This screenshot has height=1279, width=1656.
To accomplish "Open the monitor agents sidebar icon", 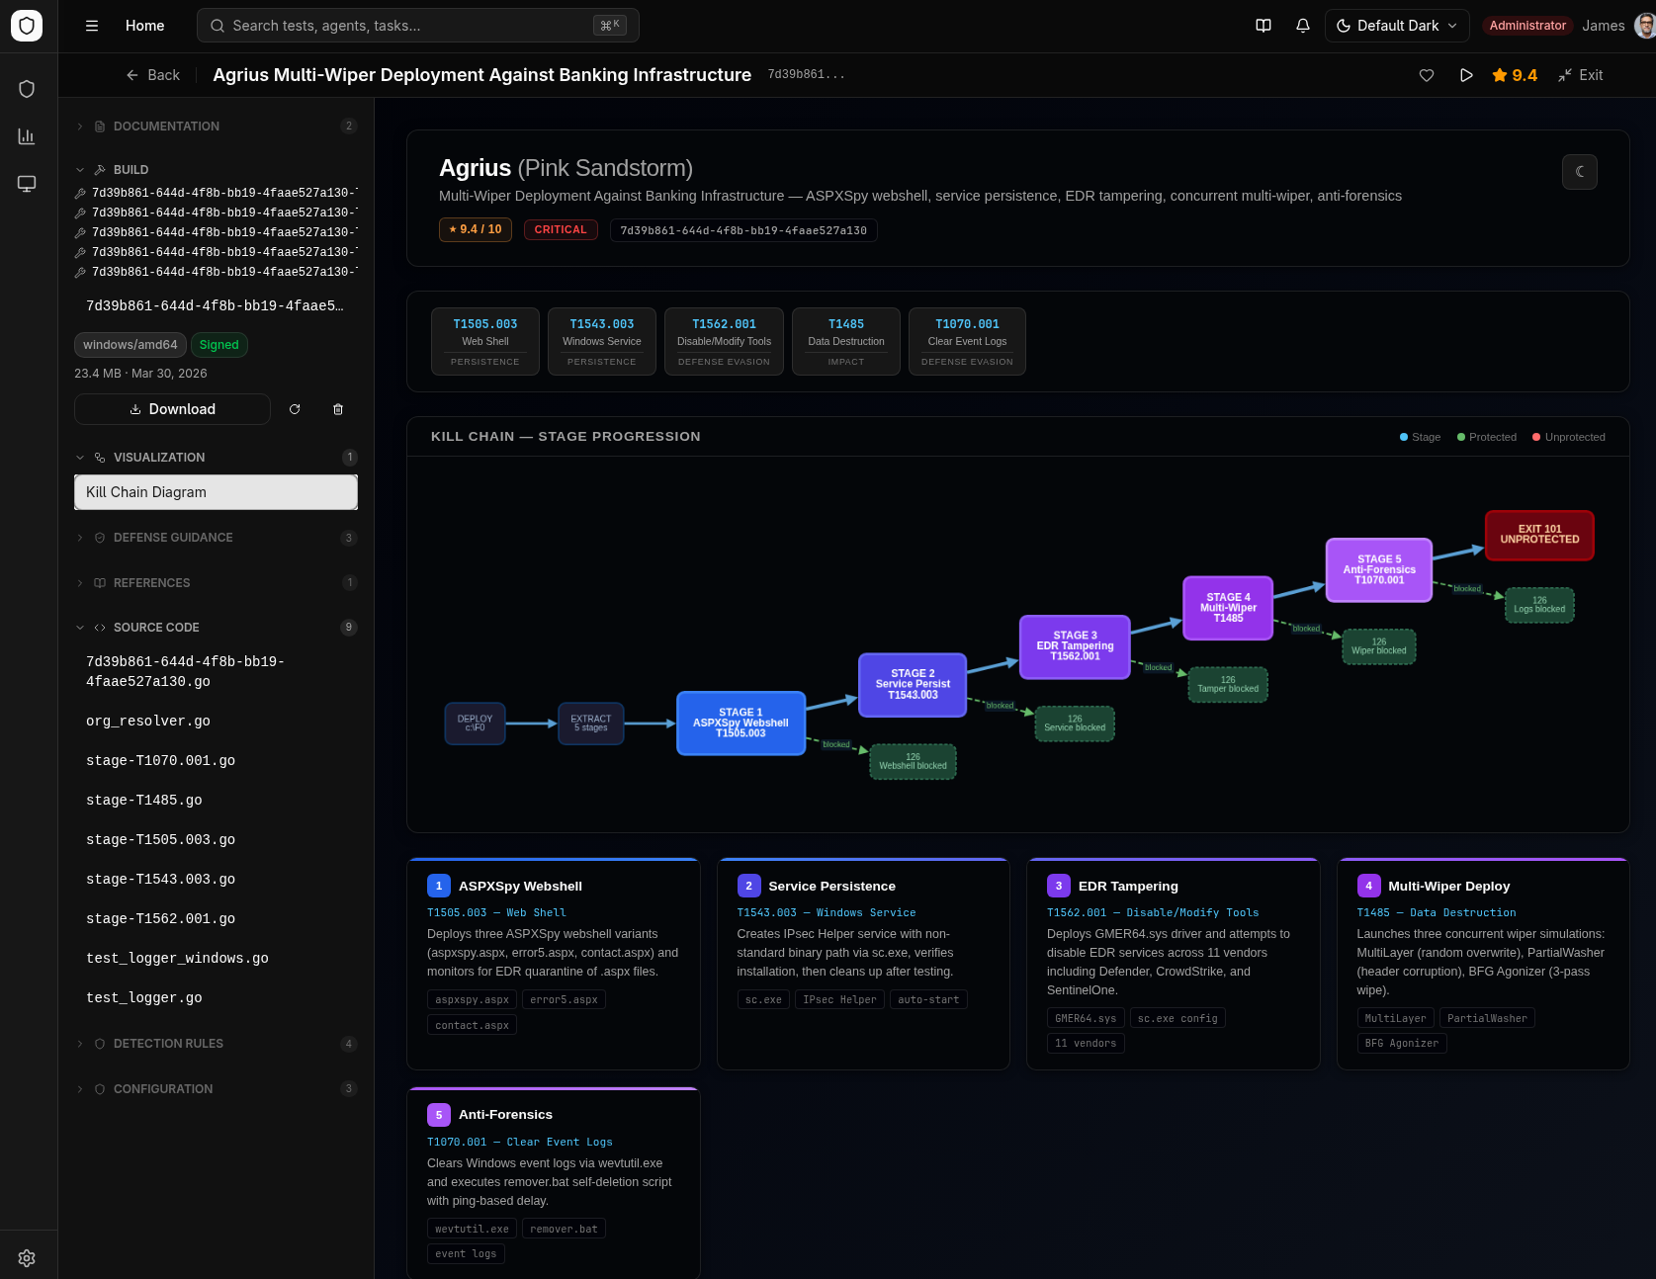I will [27, 184].
